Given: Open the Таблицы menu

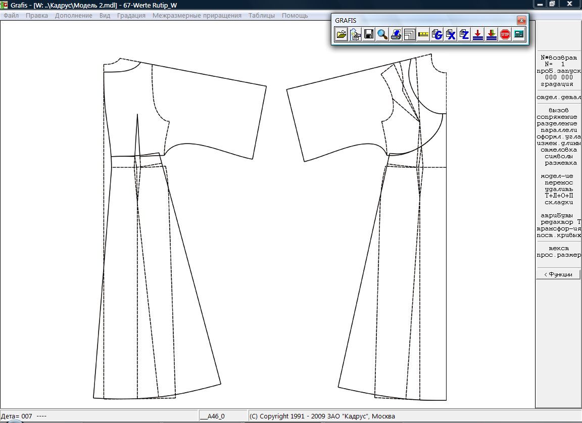Looking at the screenshot, I should coord(262,16).
